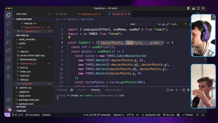Create a new terminal with plus icon
218x123 pixels.
click(x=176, y=90)
